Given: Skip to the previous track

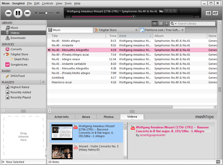Looking at the screenshot, I should (8, 13).
